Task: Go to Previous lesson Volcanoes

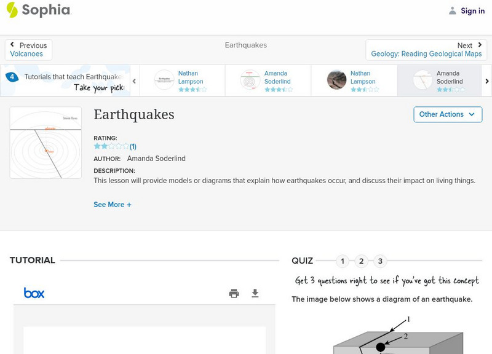Action: [x=28, y=50]
